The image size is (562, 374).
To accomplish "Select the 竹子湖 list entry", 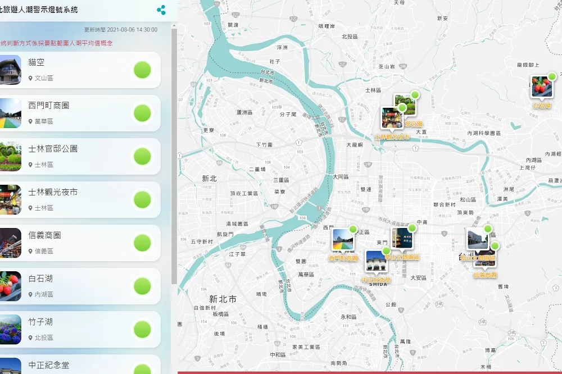I will point(80,330).
